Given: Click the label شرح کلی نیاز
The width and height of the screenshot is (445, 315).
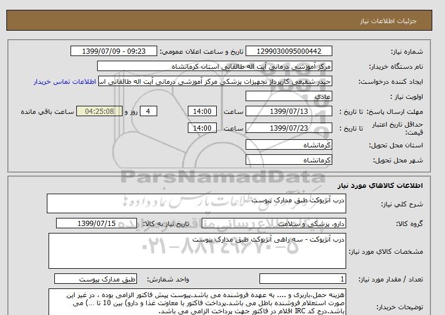Looking at the screenshot, I should 402,204.
